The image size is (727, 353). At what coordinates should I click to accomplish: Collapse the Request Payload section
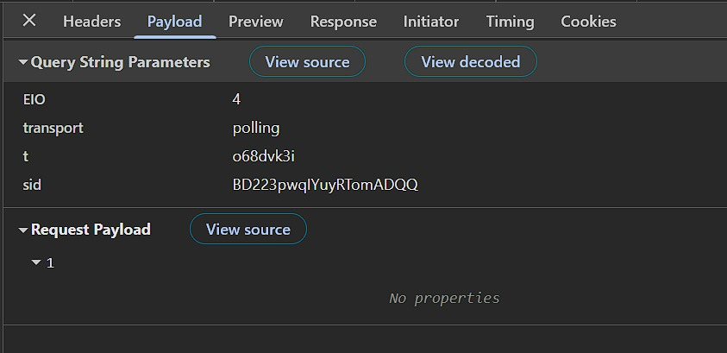(x=23, y=230)
